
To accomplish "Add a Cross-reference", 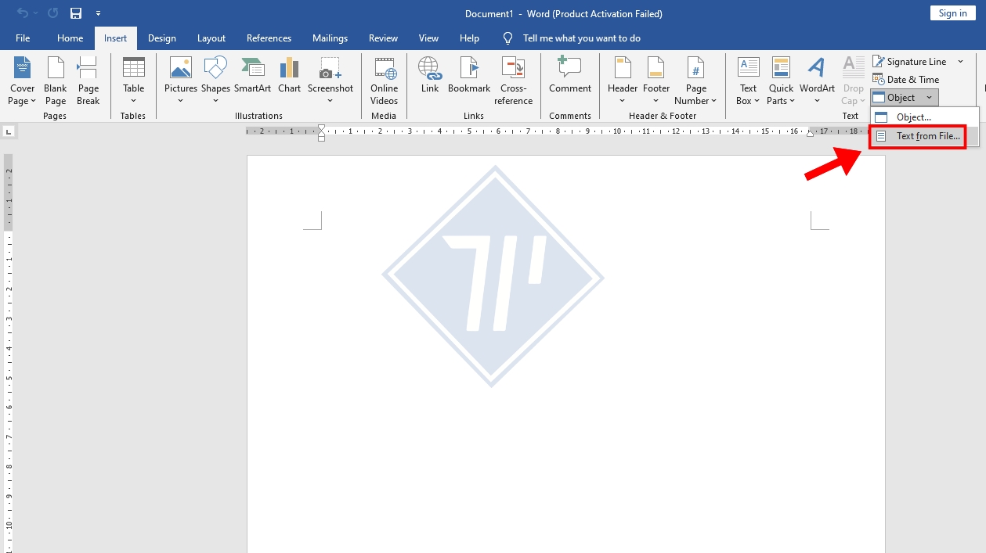I will [x=513, y=81].
